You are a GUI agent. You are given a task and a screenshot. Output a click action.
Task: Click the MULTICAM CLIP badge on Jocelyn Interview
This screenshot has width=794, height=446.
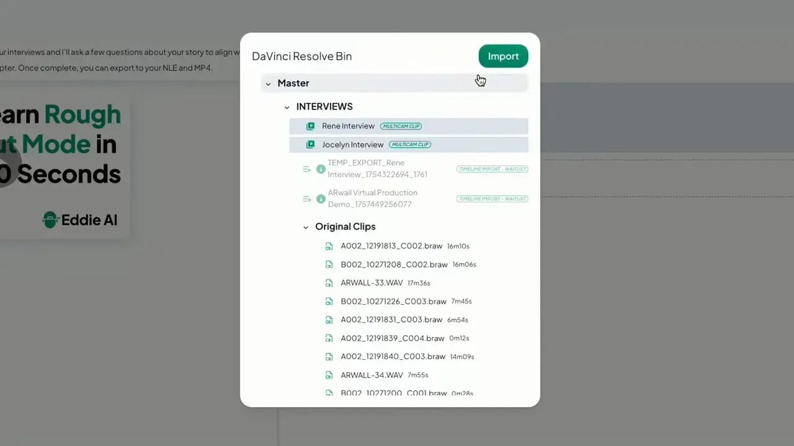tap(409, 145)
